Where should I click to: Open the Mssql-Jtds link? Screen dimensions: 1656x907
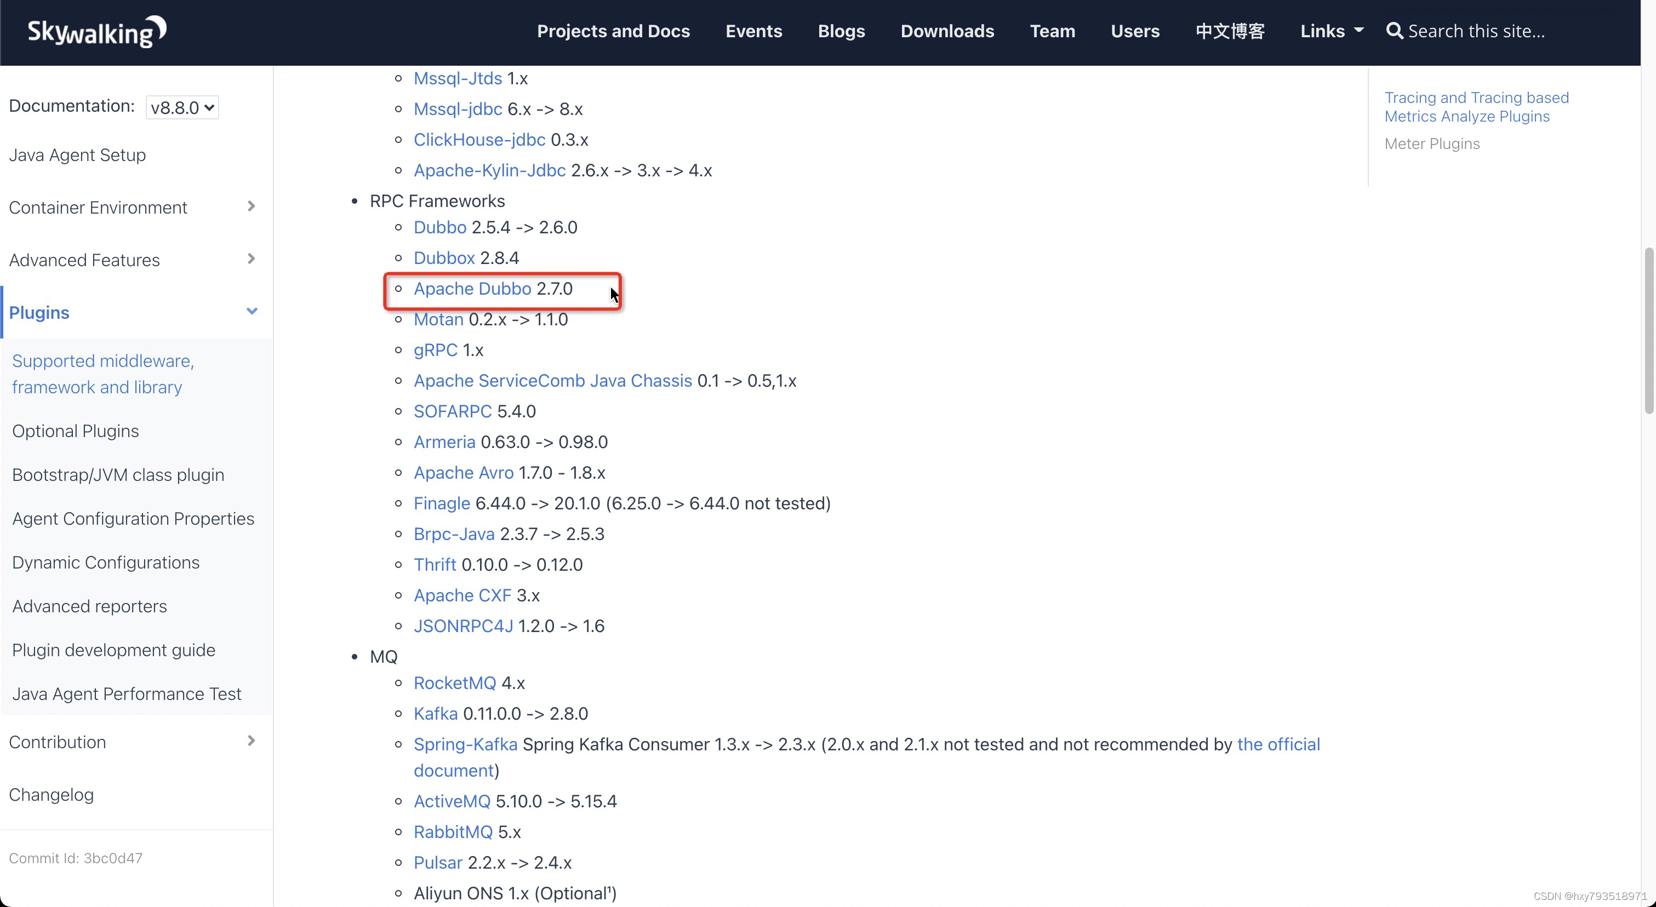point(458,78)
